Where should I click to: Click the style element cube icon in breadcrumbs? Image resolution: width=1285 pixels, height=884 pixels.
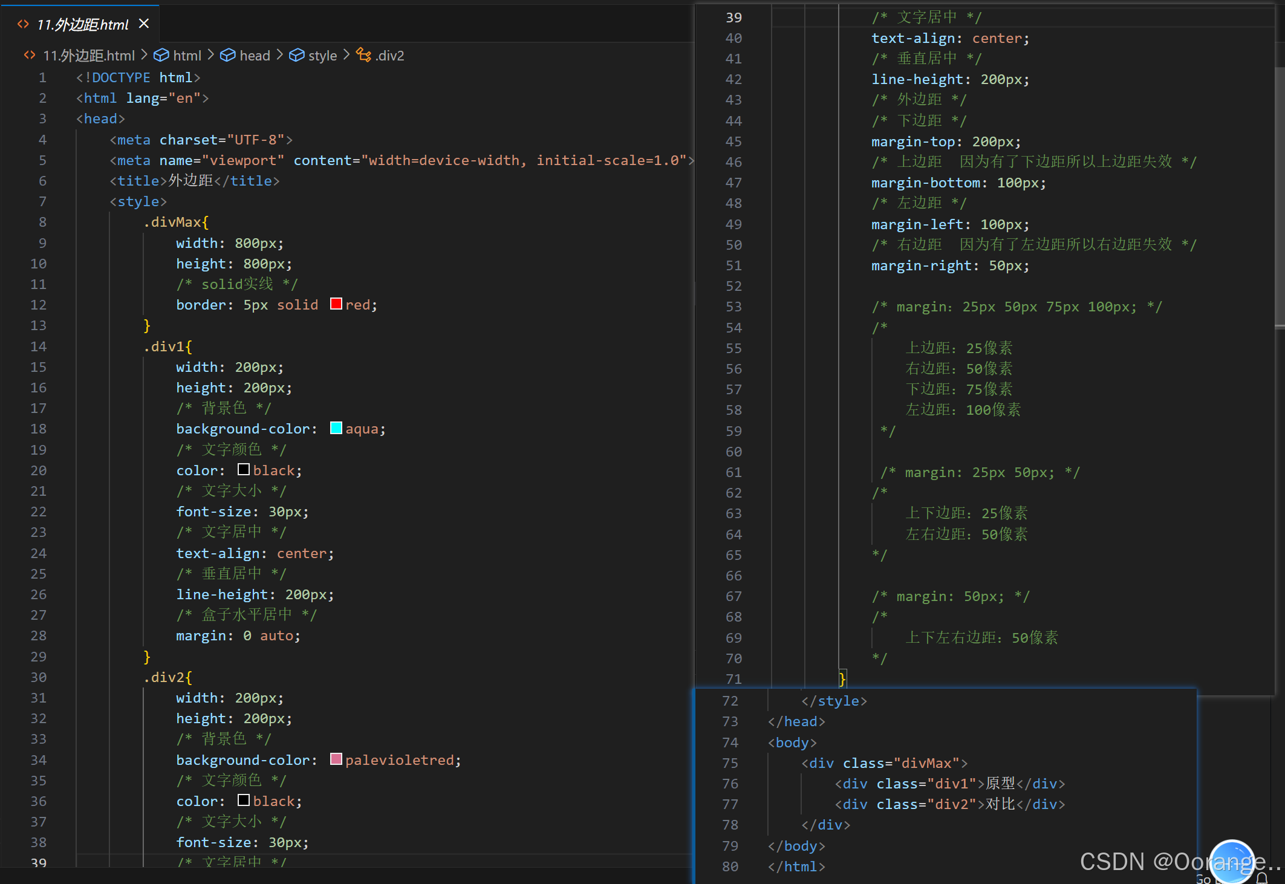tap(296, 56)
